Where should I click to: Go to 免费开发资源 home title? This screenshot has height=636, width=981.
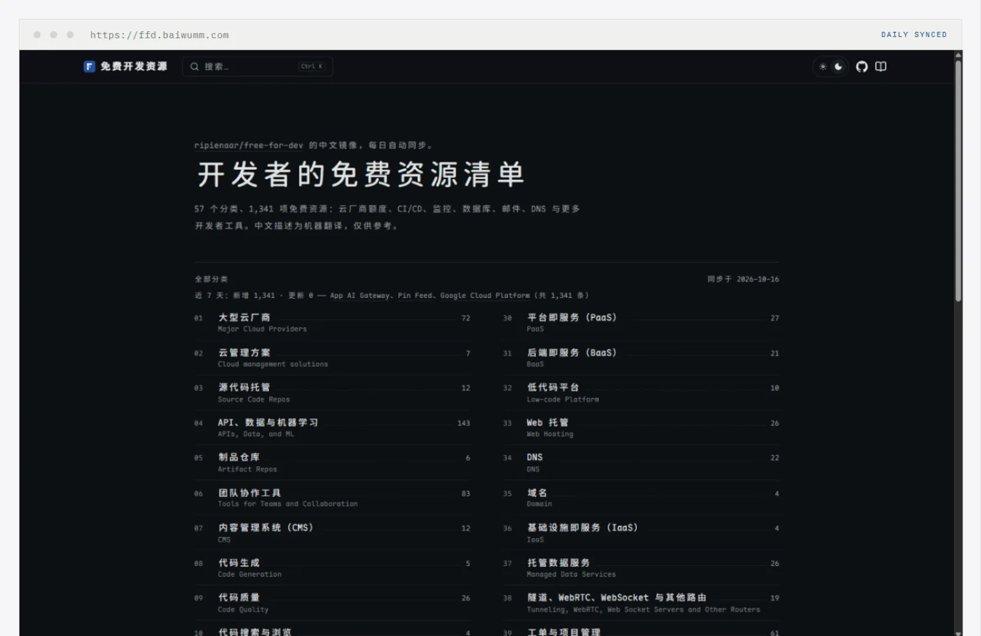pyautogui.click(x=134, y=67)
